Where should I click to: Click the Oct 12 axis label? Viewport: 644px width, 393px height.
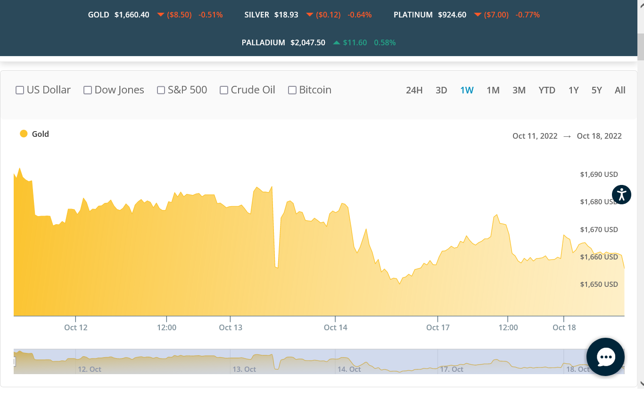(x=76, y=327)
